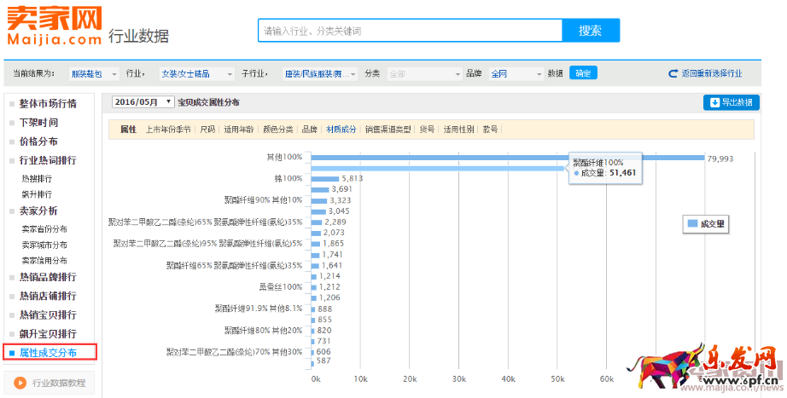Open 飙升排行 sub-item
This screenshot has width=787, height=398.
(x=37, y=194)
